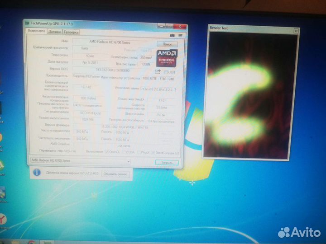Click the DirectX support value 11.0
326x244 pixels.
[162, 100]
